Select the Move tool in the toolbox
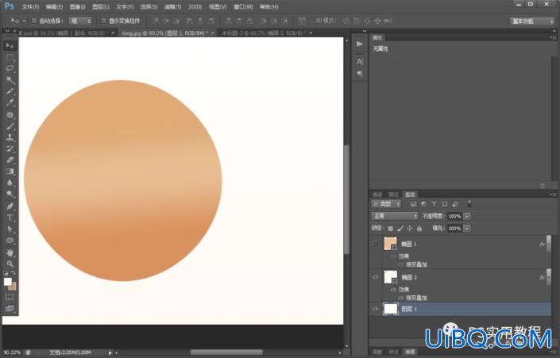The image size is (560, 358). click(10, 46)
